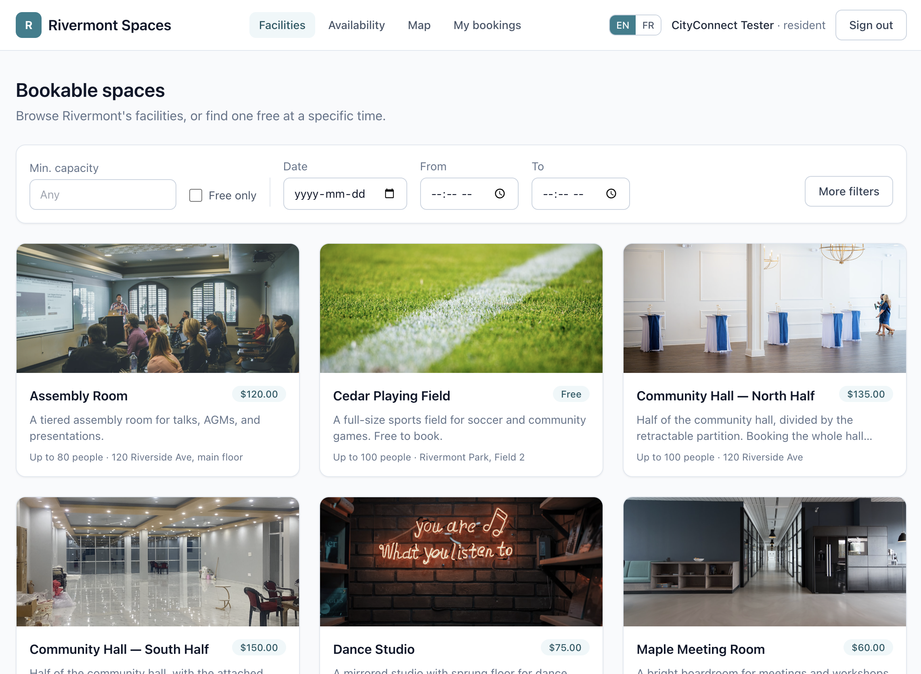Focus the Date yyyy-mm-dd field
921x674 pixels.
[x=345, y=194]
